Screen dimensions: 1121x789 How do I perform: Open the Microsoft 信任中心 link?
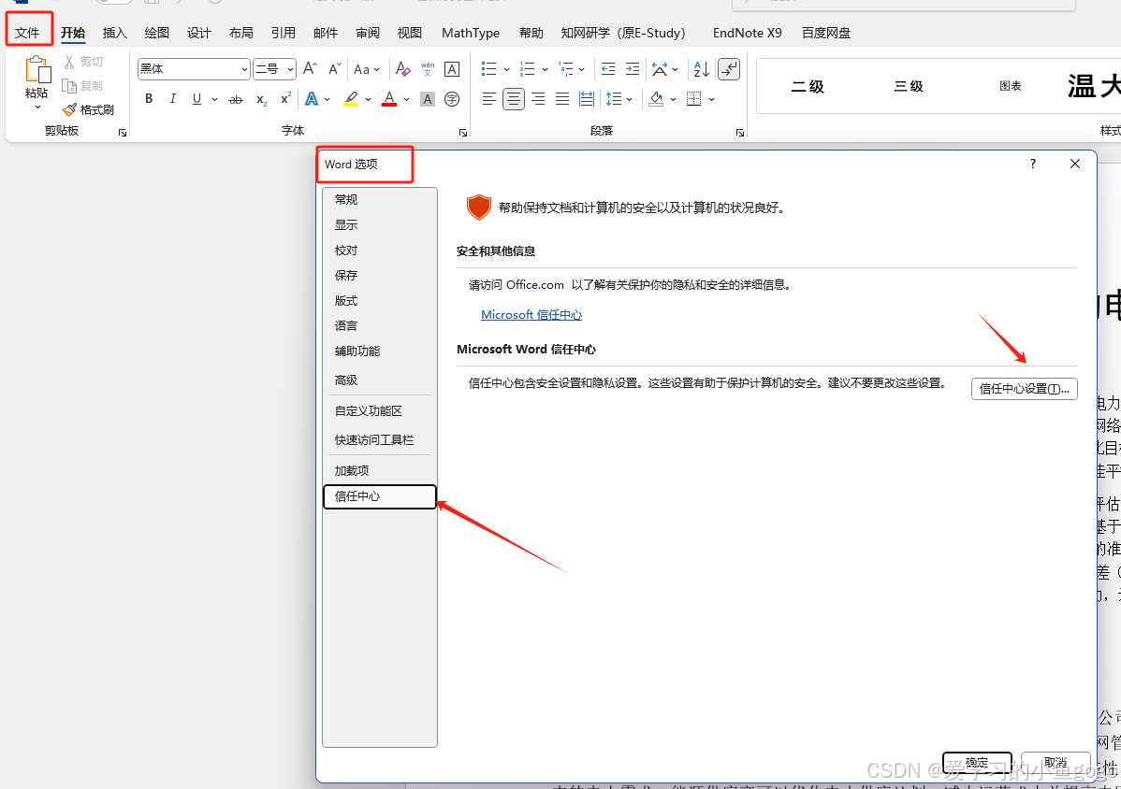coord(531,315)
